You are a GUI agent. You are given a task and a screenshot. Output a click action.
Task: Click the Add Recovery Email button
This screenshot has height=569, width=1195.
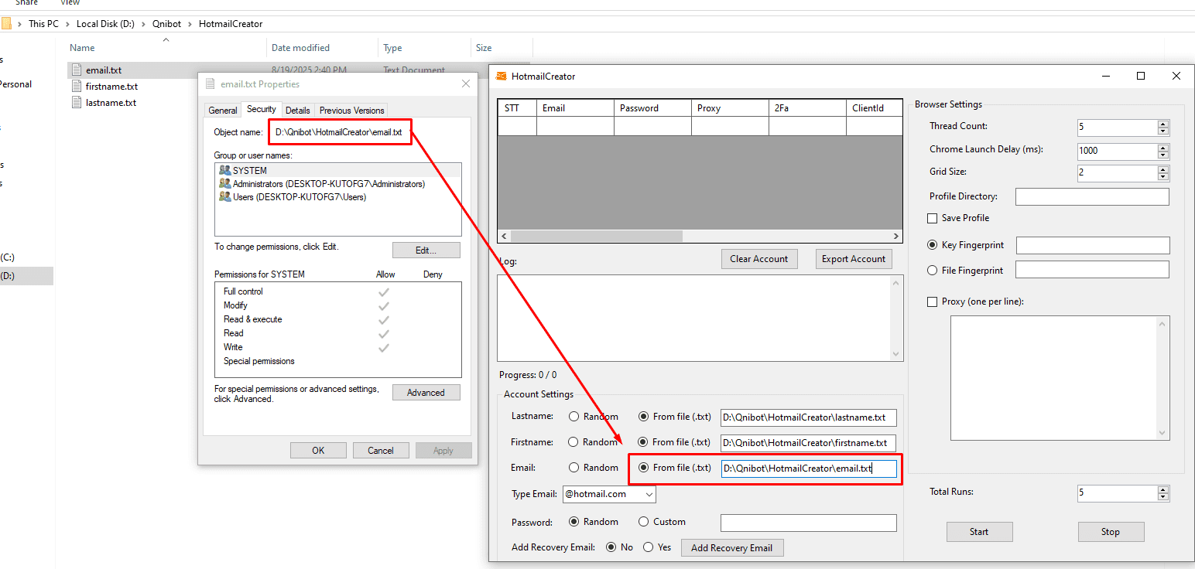click(731, 548)
